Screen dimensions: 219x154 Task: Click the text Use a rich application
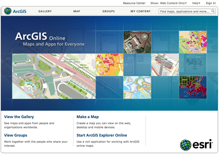coord(108,144)
